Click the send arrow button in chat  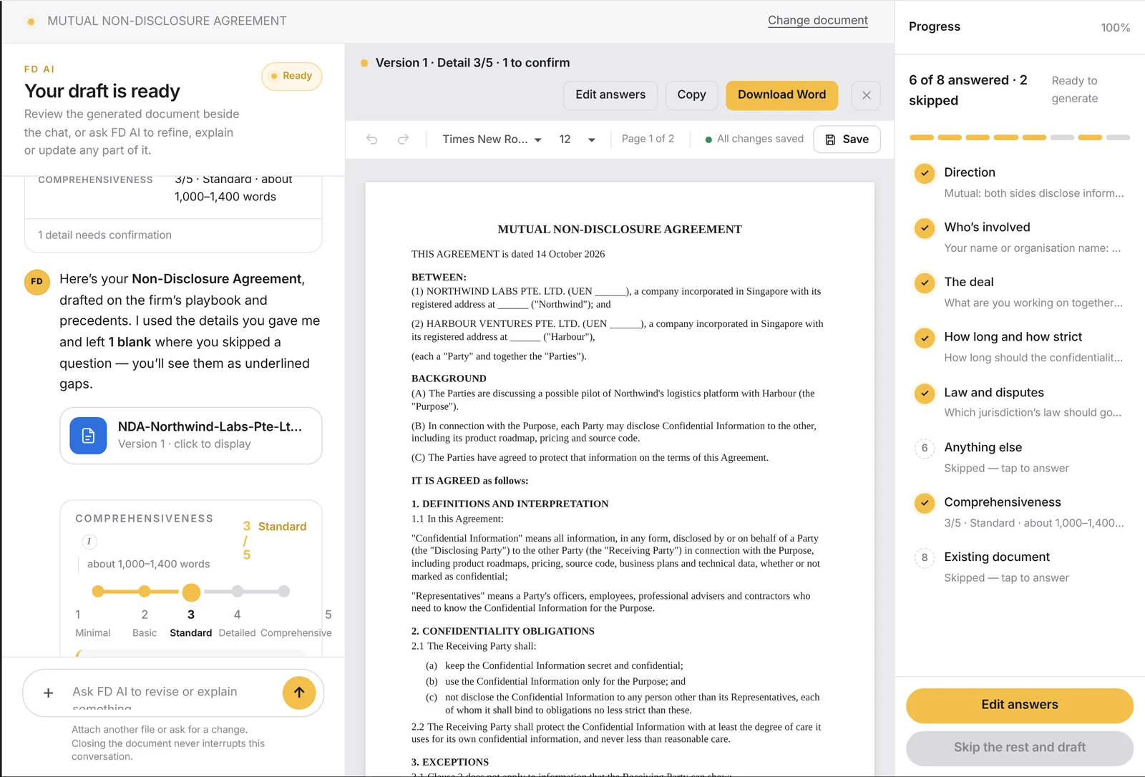click(299, 693)
